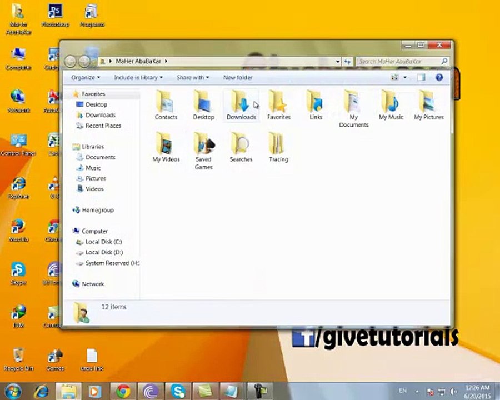500x400 pixels.
Task: Open the Contacts folder
Action: pos(166,105)
